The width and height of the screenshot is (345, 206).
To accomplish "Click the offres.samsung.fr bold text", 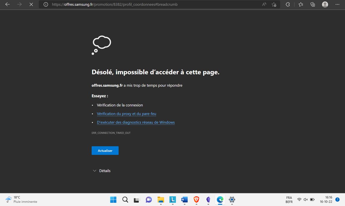I will [107, 85].
